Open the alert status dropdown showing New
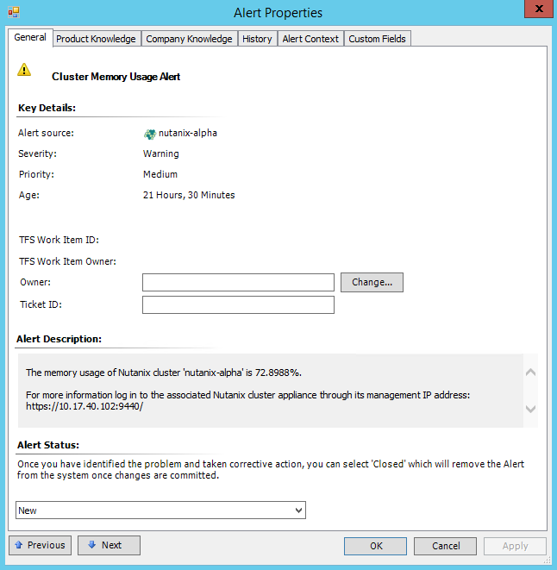Image resolution: width=557 pixels, height=570 pixels. pyautogui.click(x=160, y=510)
